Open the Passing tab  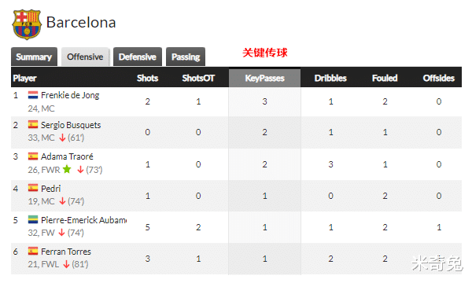[186, 57]
